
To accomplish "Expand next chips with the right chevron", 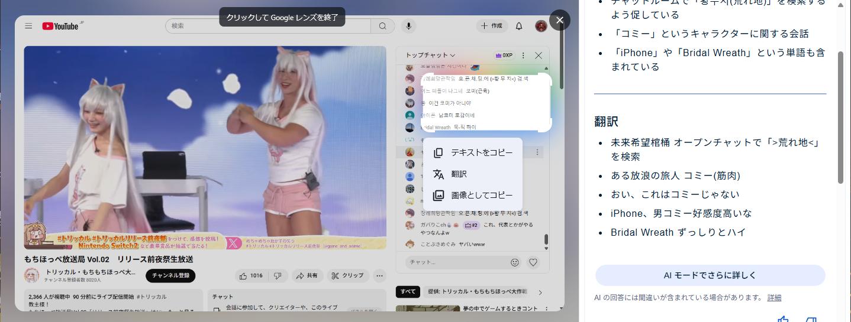I will coord(540,292).
